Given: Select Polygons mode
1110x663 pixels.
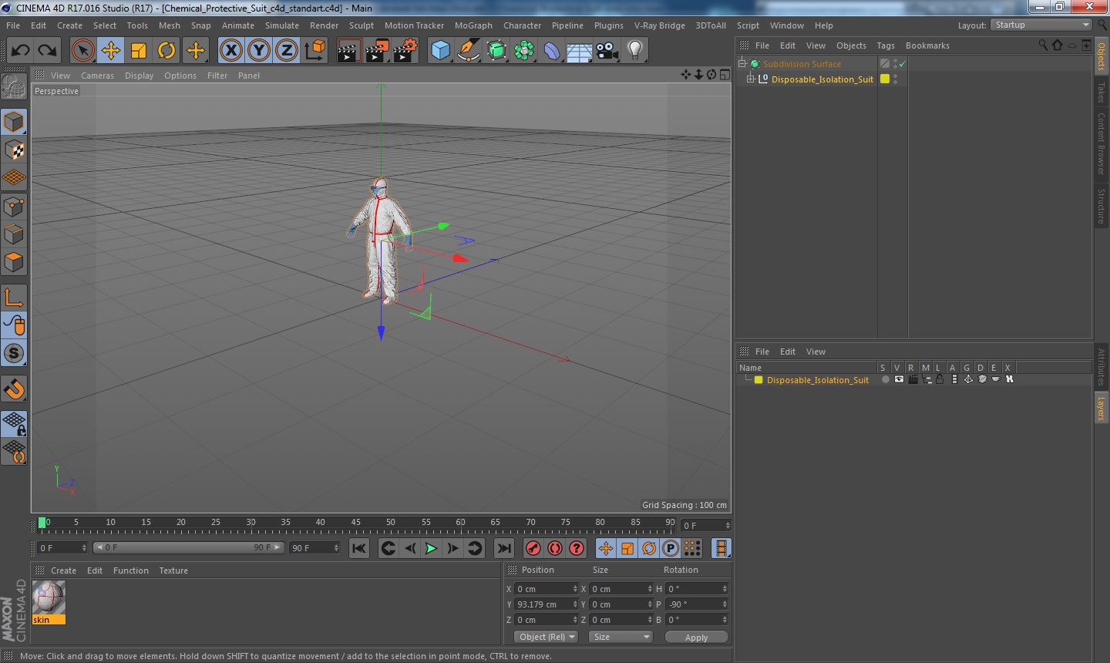Looking at the screenshot, I should pos(14,262).
